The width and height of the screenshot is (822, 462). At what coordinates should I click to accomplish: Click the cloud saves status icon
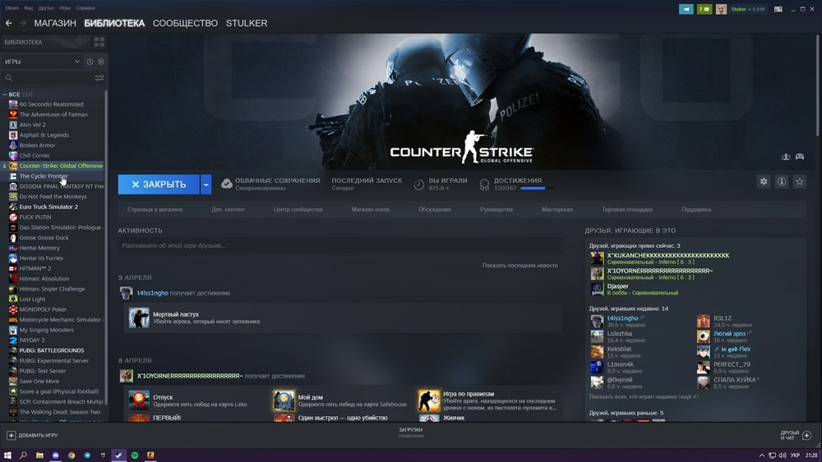pyautogui.click(x=227, y=184)
